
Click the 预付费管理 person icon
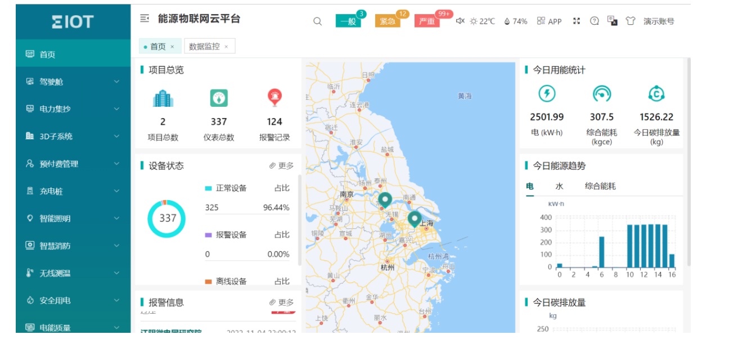click(30, 164)
